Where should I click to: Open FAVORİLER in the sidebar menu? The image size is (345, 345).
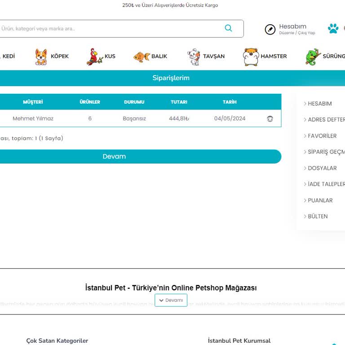pos(322,136)
